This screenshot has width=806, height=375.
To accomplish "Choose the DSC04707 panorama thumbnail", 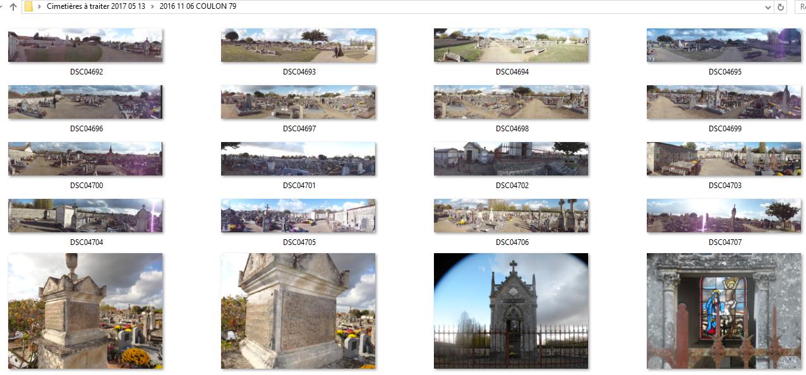I will click(x=724, y=215).
